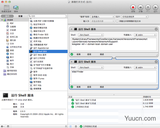Open the gear action menu at bottom left
This screenshot has width=160, height=128.
click(x=3, y=126)
